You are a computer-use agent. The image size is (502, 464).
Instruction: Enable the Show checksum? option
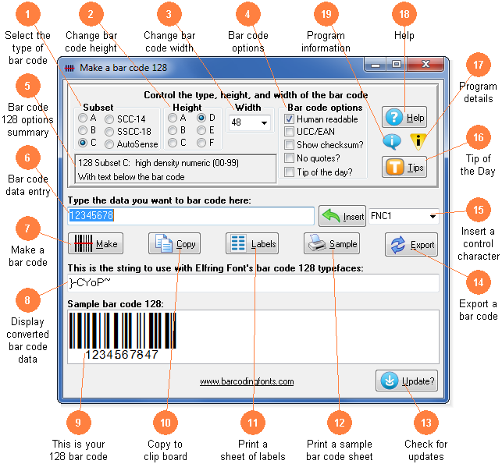point(289,144)
